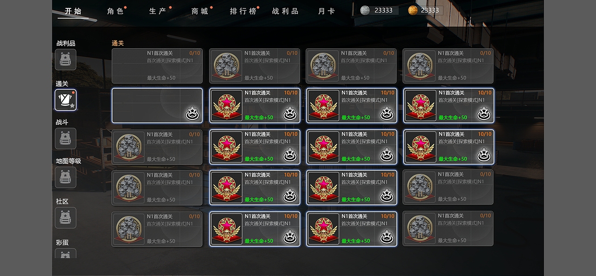Viewport: 596px width, 276px height.
Task: Click the gray skull medal on the bottom-right locked card
Action: pos(420,228)
